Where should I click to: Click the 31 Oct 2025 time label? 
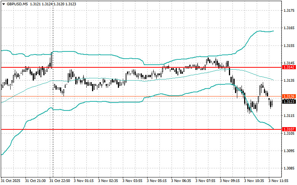11,181
